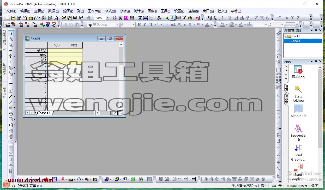Toggle superscript formatting
The height and width of the screenshot is (190, 325).
click(x=156, y=24)
